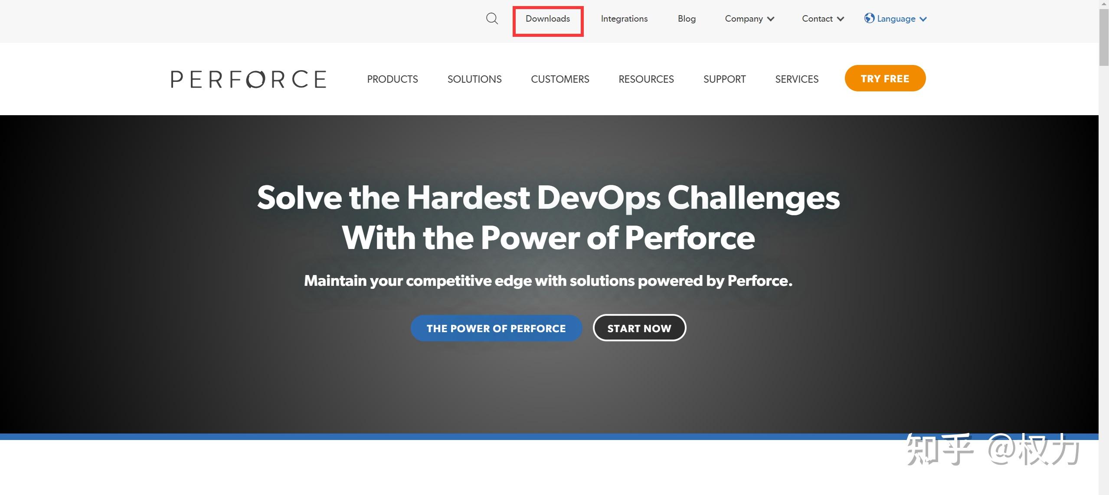This screenshot has width=1109, height=495.
Task: Click the TRY FREE button
Action: [884, 78]
